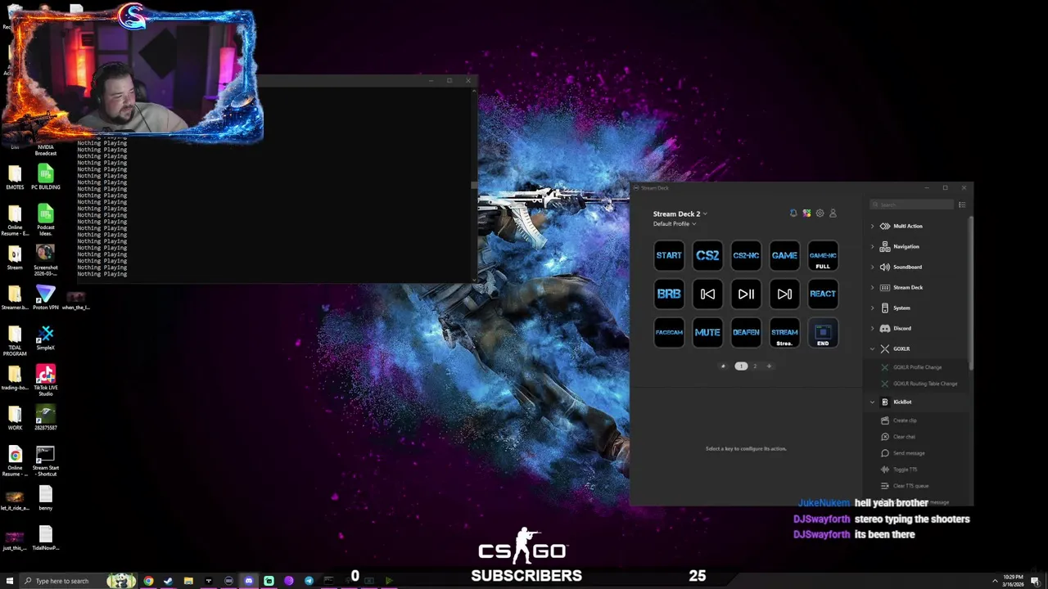Select the CS2 key on the deck

(x=707, y=255)
